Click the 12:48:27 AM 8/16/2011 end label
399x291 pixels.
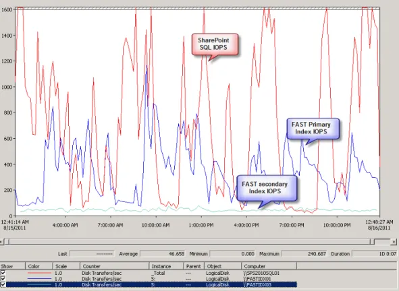tap(379, 225)
